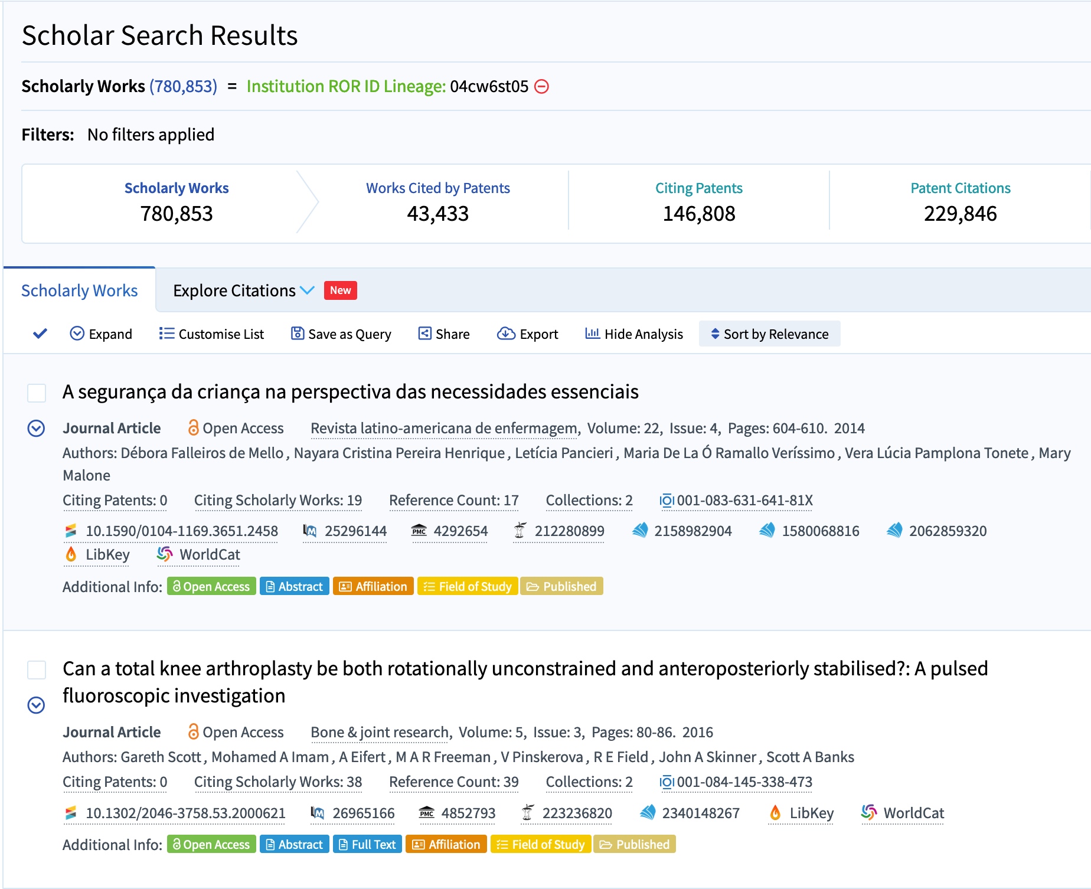
Task: Open PMC ID 4292654 link
Action: coord(449,531)
